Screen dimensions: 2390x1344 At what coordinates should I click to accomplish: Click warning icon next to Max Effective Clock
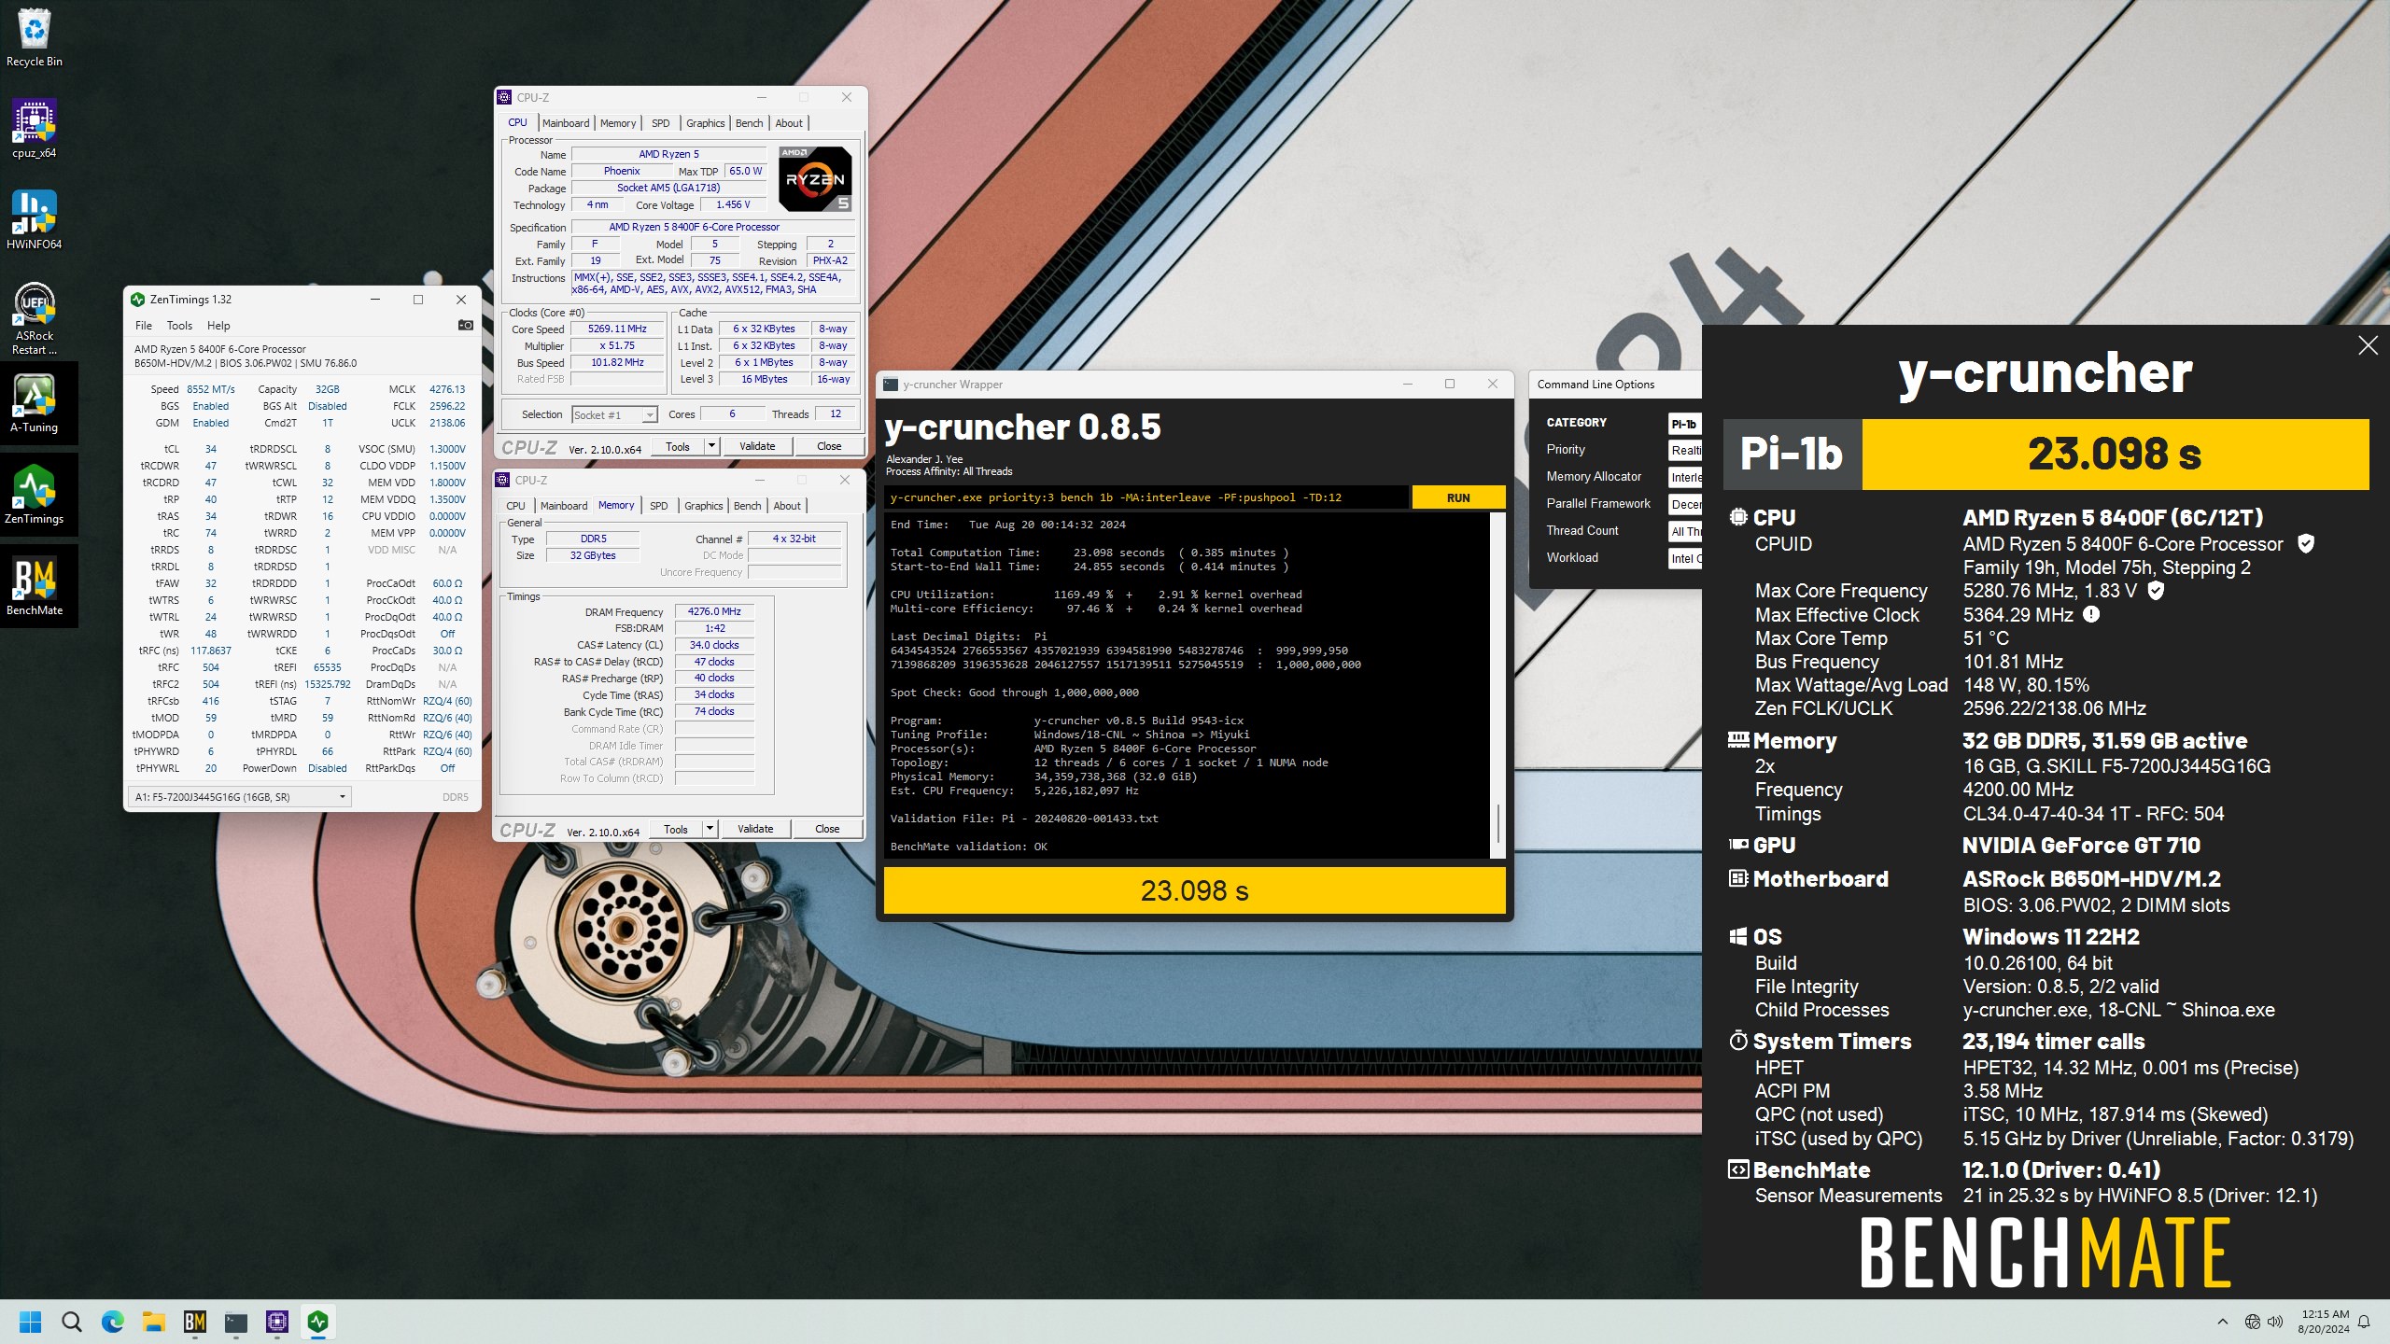coord(2091,614)
